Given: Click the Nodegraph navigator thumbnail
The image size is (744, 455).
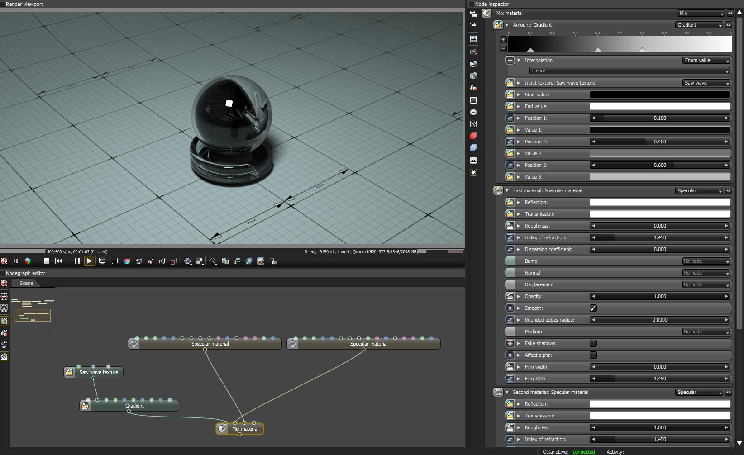Looking at the screenshot, I should click(33, 310).
